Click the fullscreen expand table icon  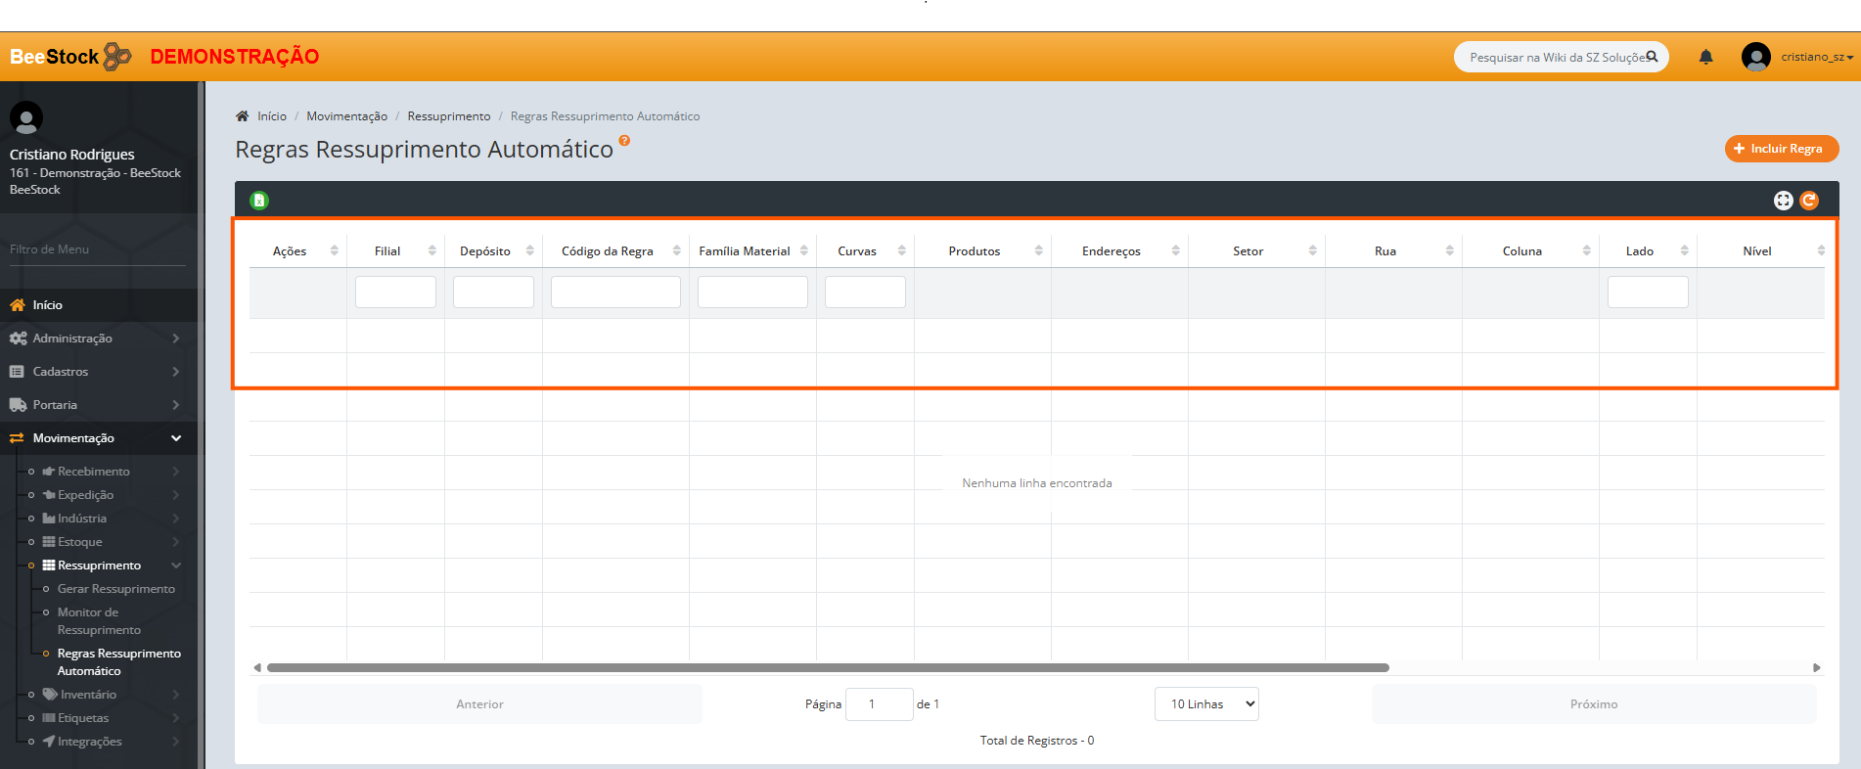(1783, 201)
